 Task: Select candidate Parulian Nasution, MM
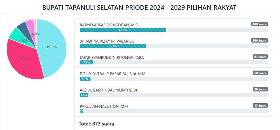[x=104, y=106]
